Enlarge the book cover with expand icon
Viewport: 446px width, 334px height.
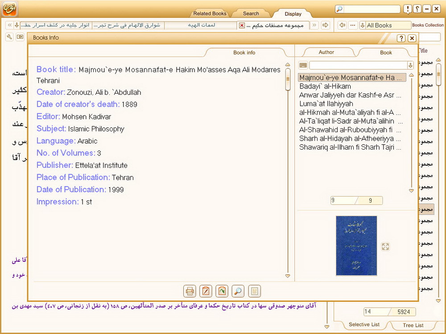[x=386, y=247]
